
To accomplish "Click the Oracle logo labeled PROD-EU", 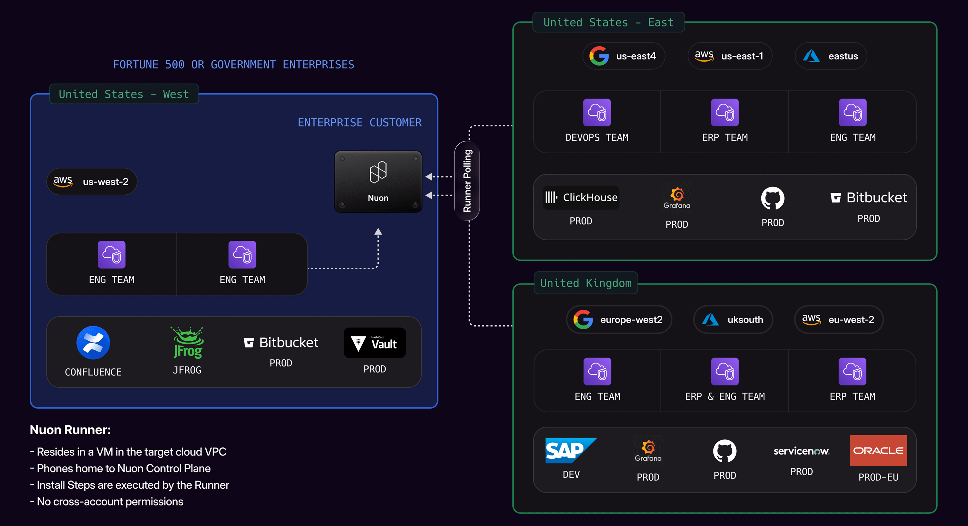I will tap(878, 450).
